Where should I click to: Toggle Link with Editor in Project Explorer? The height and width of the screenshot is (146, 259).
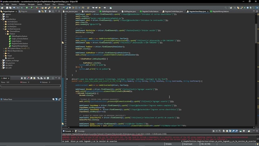click(42, 11)
